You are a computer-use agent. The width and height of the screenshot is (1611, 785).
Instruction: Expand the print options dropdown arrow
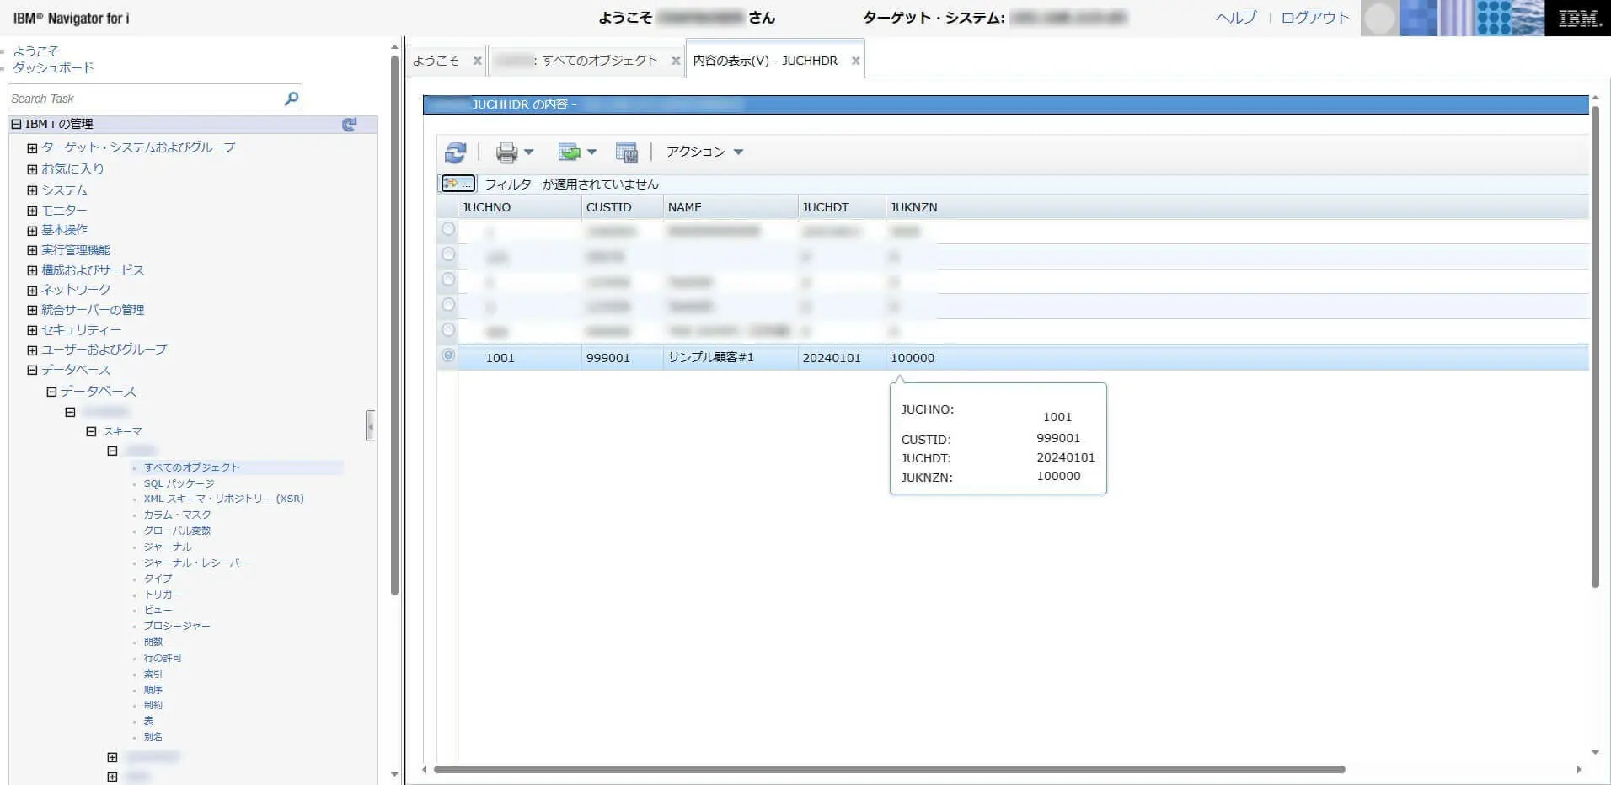point(529,152)
